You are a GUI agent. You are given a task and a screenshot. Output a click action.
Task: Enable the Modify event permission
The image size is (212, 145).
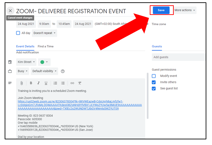coord(154,76)
